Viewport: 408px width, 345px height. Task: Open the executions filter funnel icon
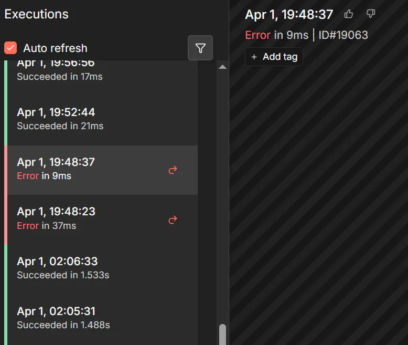200,48
